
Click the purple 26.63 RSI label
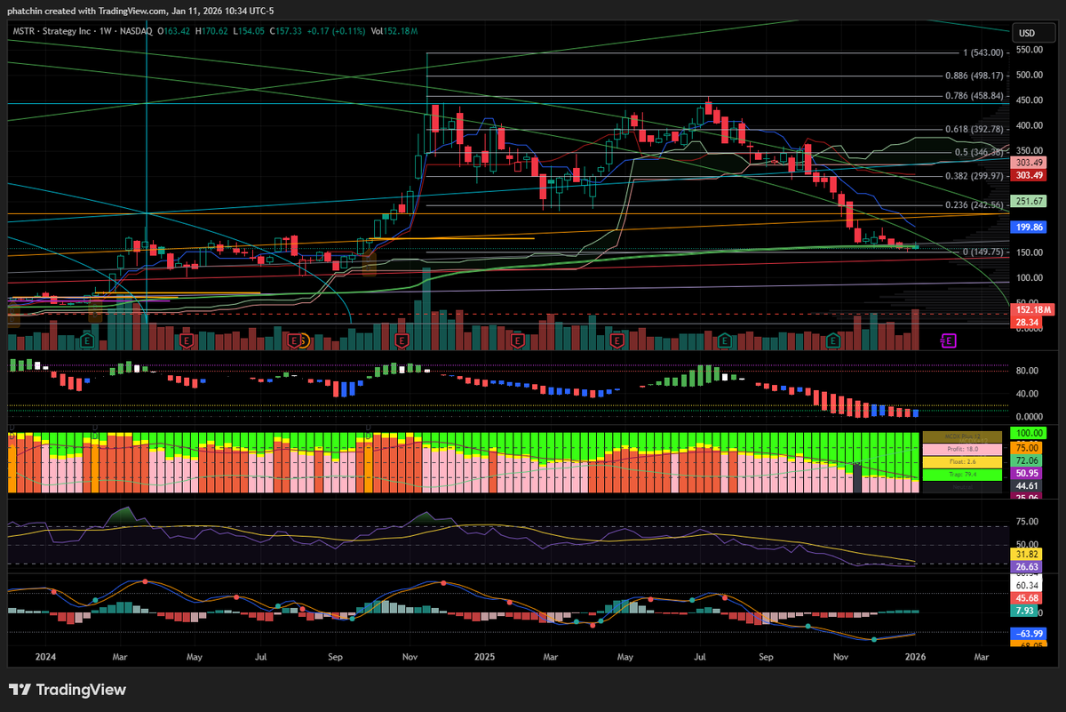1027,566
